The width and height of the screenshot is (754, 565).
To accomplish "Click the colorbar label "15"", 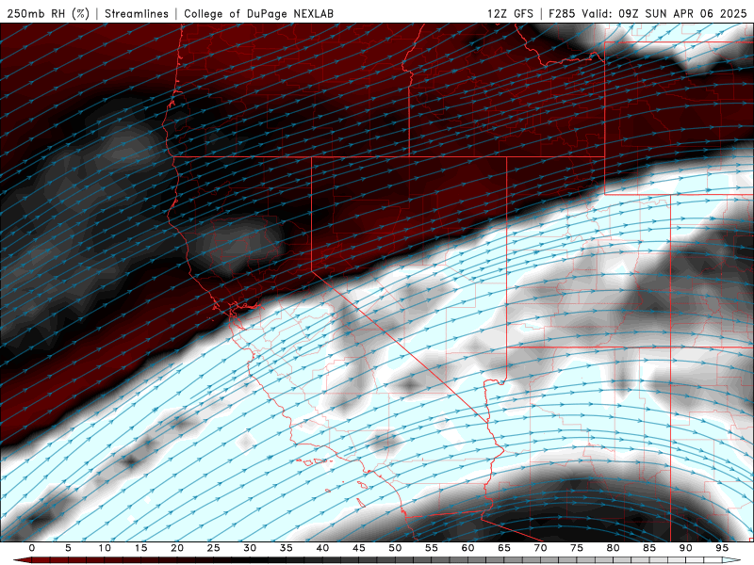I will (x=140, y=548).
